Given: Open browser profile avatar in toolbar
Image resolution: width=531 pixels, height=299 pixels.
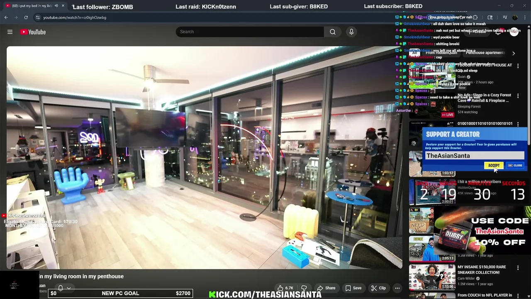Looking at the screenshot, I should [x=515, y=17].
